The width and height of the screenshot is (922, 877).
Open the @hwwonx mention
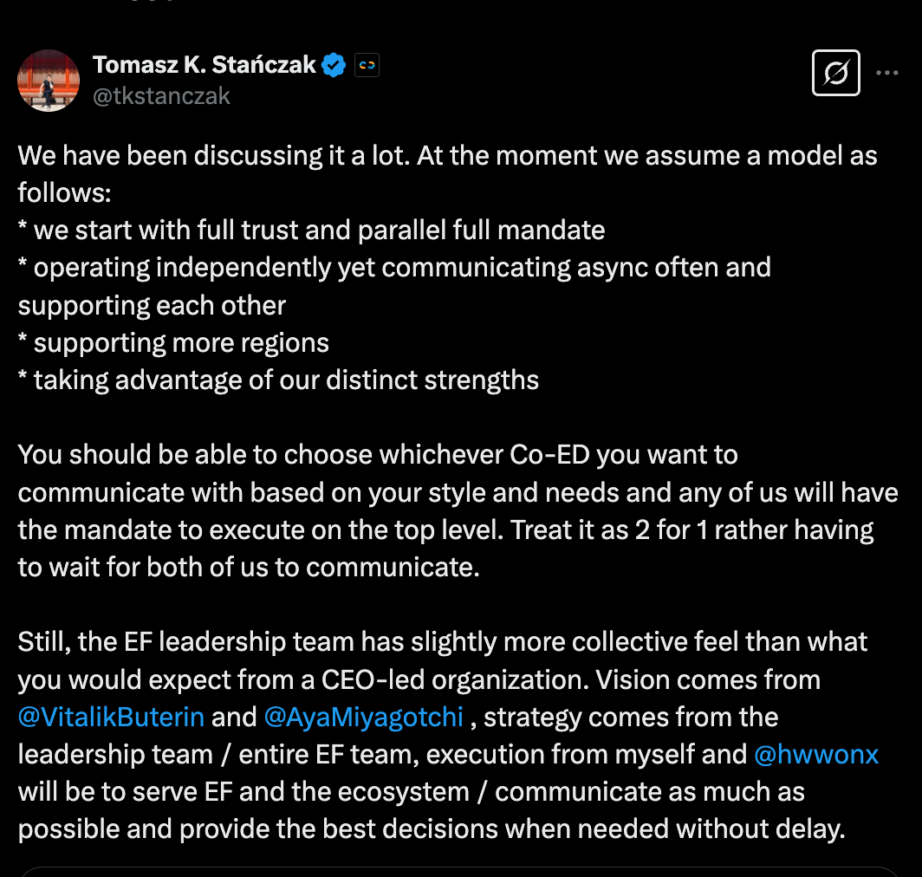pos(816,754)
